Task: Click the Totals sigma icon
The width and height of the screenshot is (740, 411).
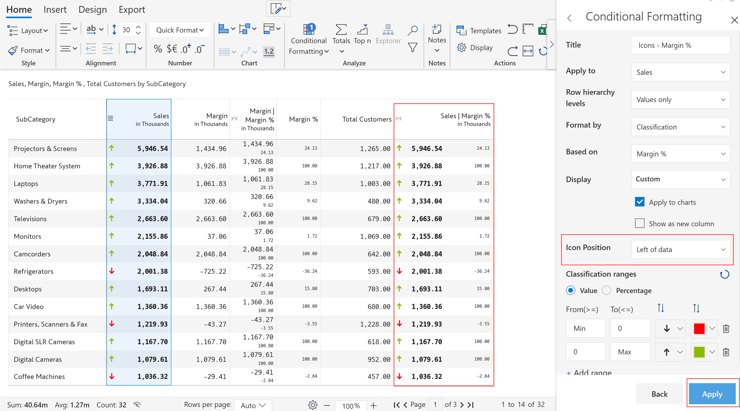Action: click(x=341, y=30)
